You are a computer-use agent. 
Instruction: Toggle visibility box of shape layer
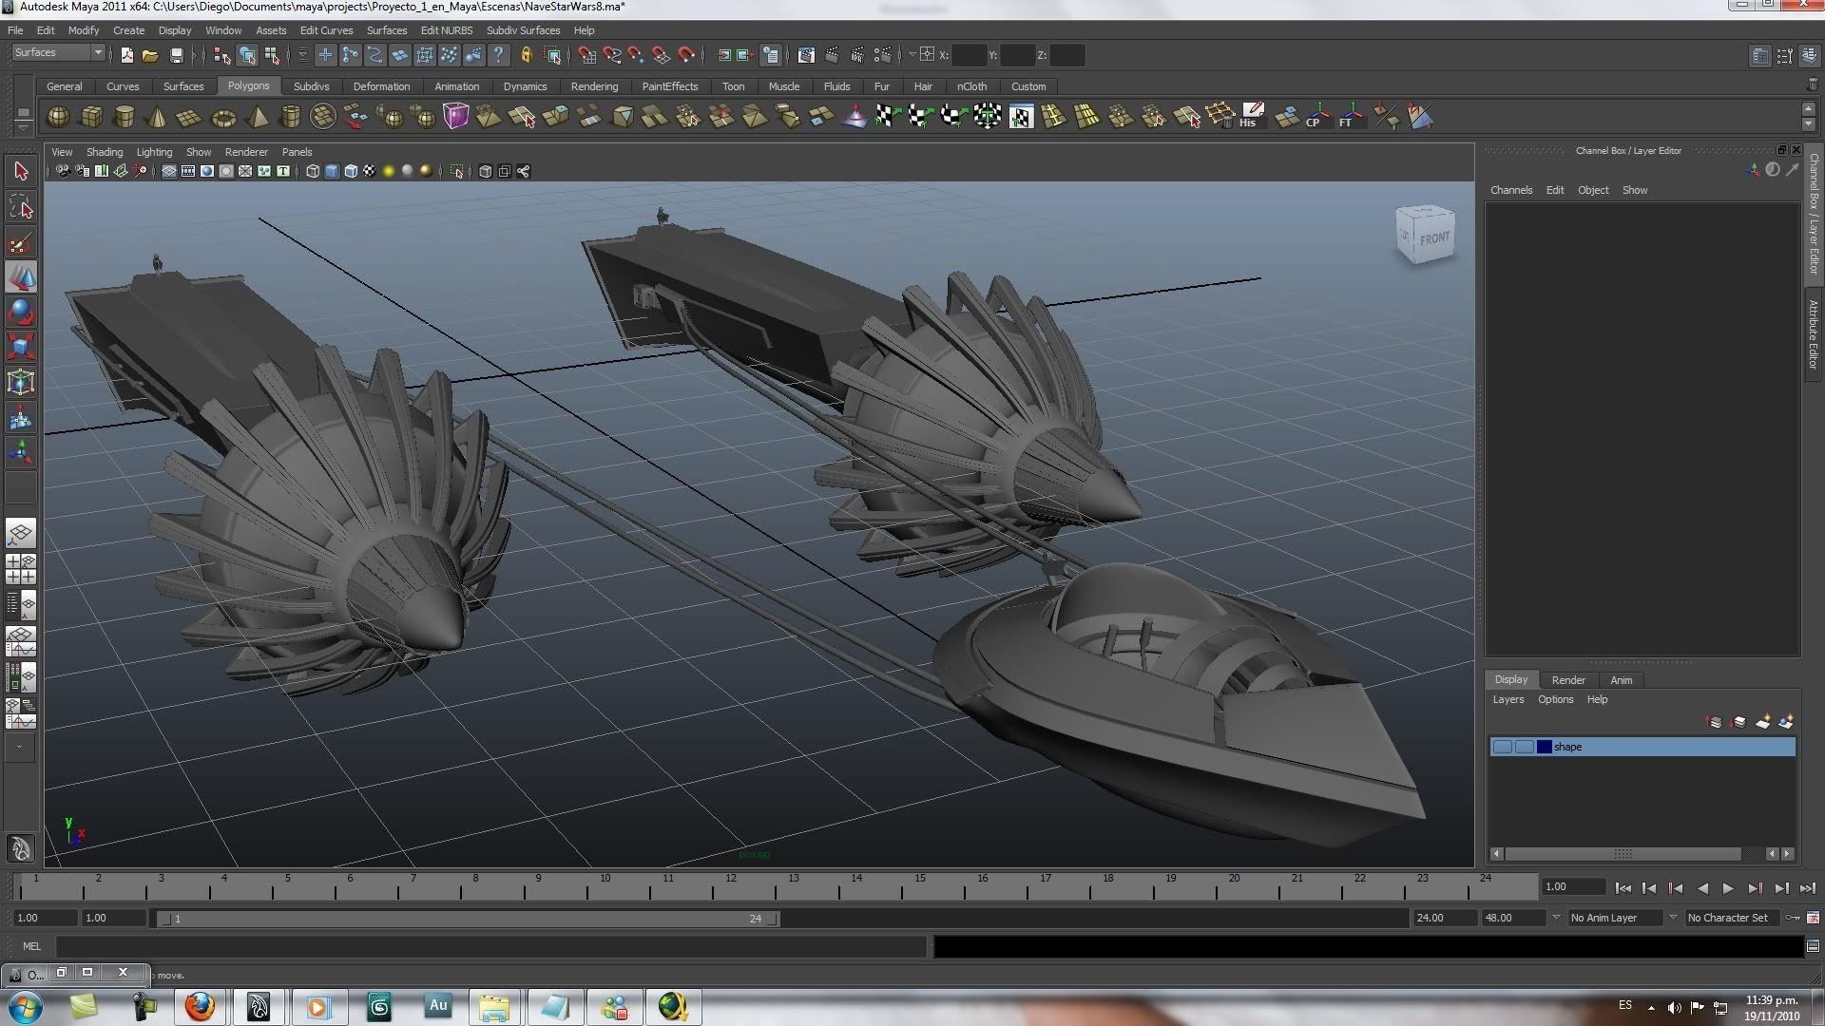point(1502,747)
